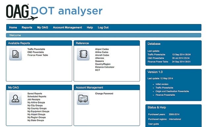
Task: Open Country/Region reference link
Action: [103, 64]
